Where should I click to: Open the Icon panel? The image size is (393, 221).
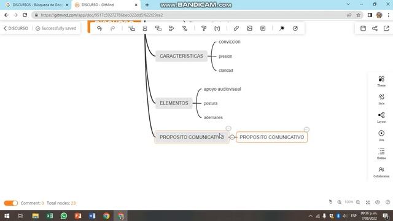[x=381, y=136]
